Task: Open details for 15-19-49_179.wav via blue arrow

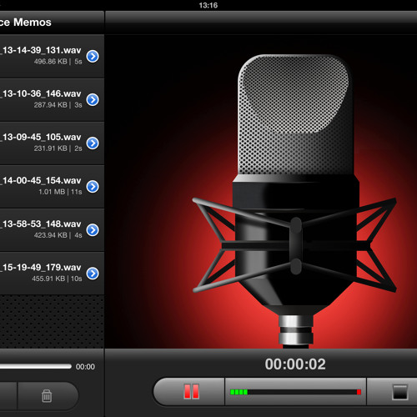Action: [x=93, y=273]
